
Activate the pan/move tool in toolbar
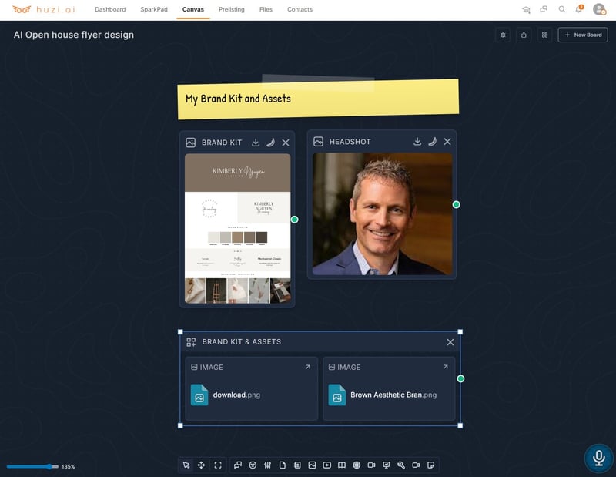click(x=201, y=465)
